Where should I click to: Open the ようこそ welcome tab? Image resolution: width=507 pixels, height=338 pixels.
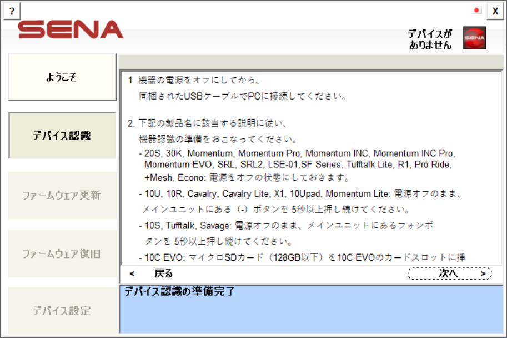point(62,77)
